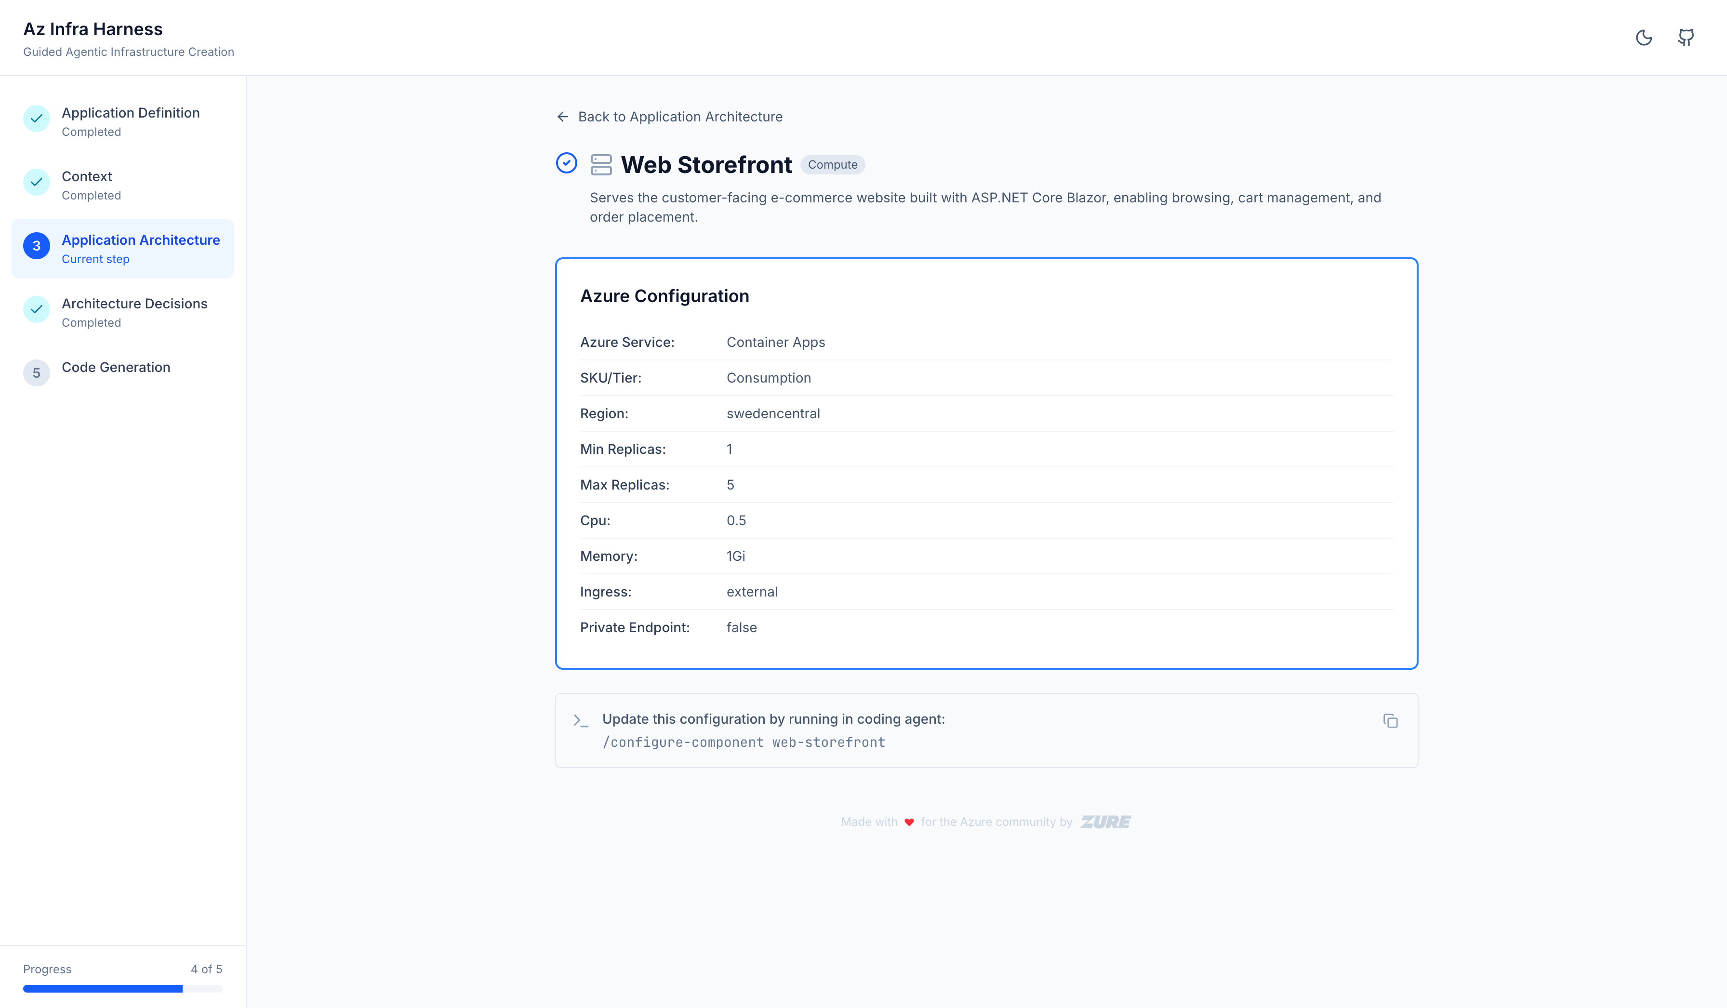1727x1008 pixels.
Task: Click the green checkmark on Application Definition
Action: [x=36, y=119]
